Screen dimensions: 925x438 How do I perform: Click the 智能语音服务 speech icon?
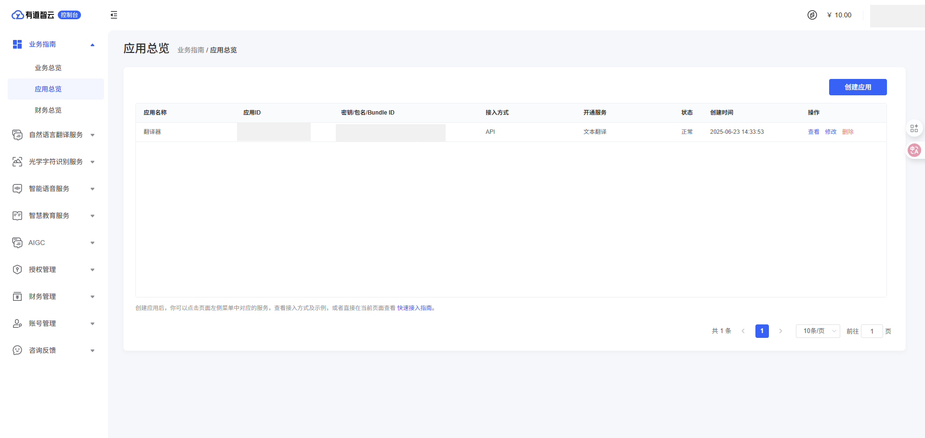coord(17,189)
